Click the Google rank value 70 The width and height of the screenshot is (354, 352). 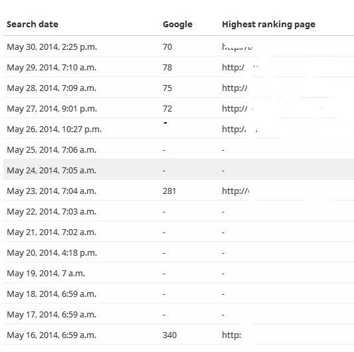pyautogui.click(x=167, y=47)
